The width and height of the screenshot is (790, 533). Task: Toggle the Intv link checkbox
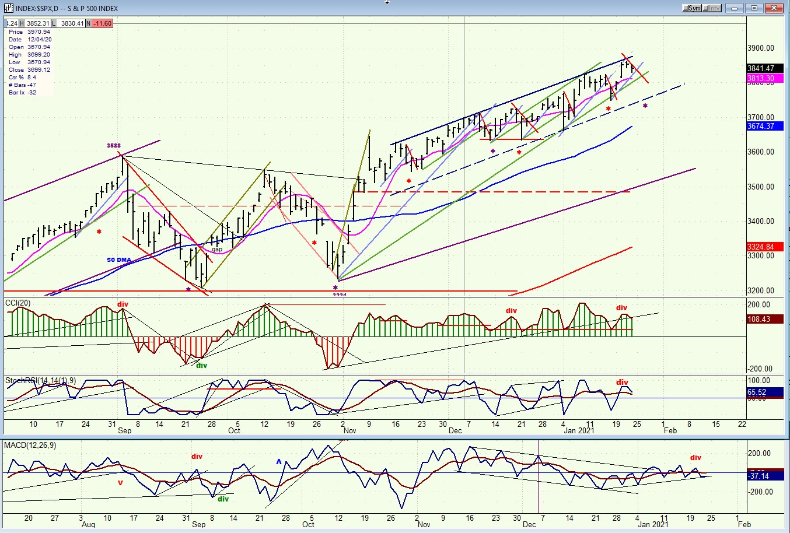click(712, 8)
